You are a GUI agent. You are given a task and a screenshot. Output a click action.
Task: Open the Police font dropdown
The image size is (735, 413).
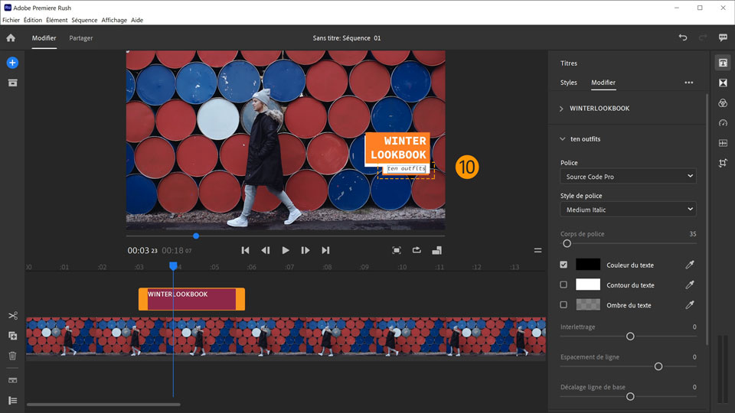[x=628, y=177]
